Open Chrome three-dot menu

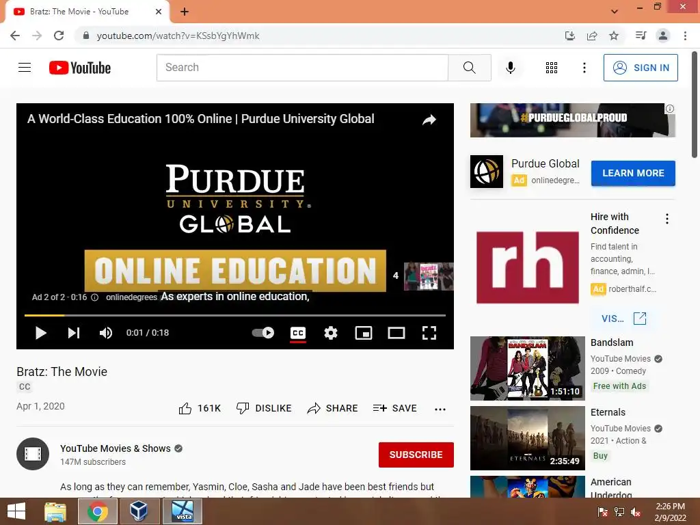685,36
